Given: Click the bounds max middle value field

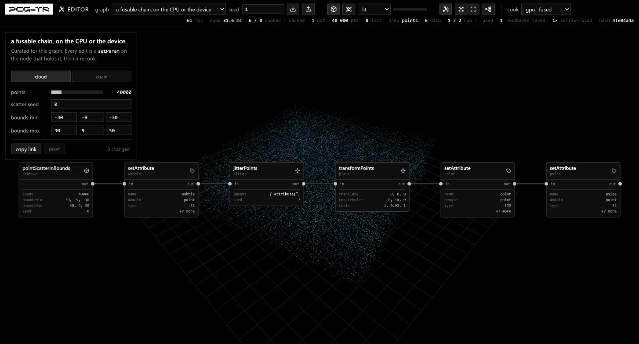Looking at the screenshot, I should [x=91, y=130].
